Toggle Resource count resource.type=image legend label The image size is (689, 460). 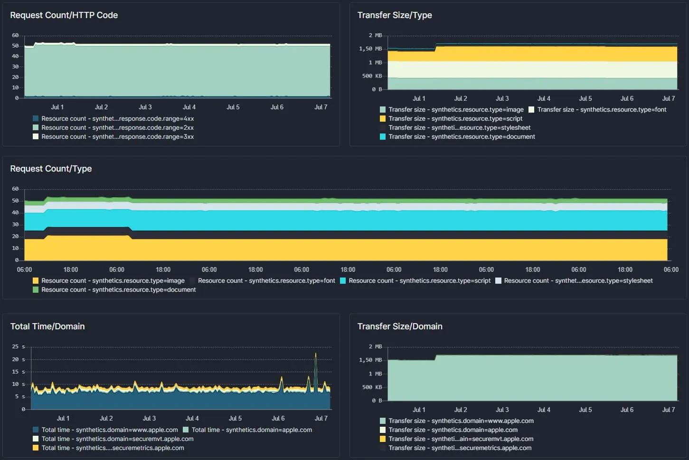pos(113,281)
